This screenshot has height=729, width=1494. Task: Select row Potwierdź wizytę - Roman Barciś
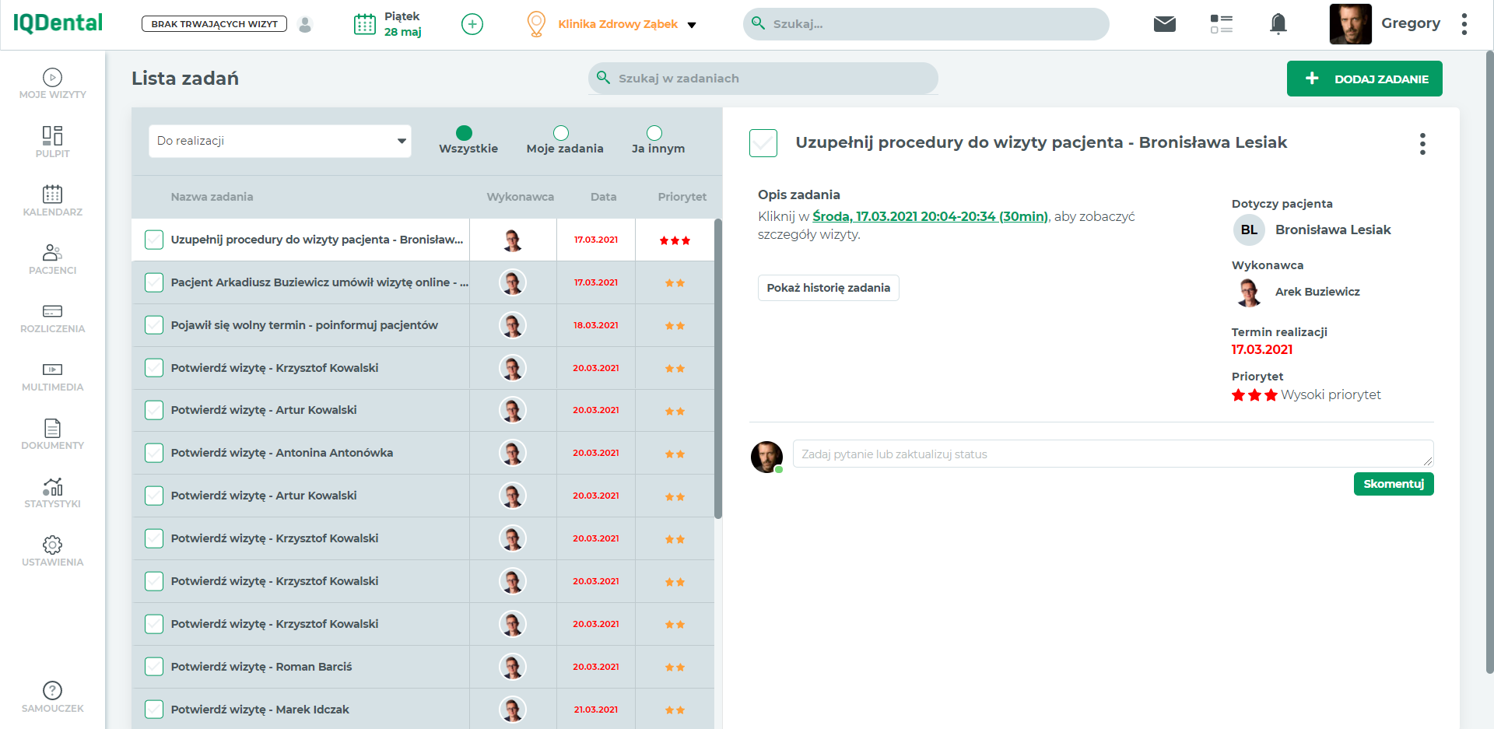[x=423, y=667]
